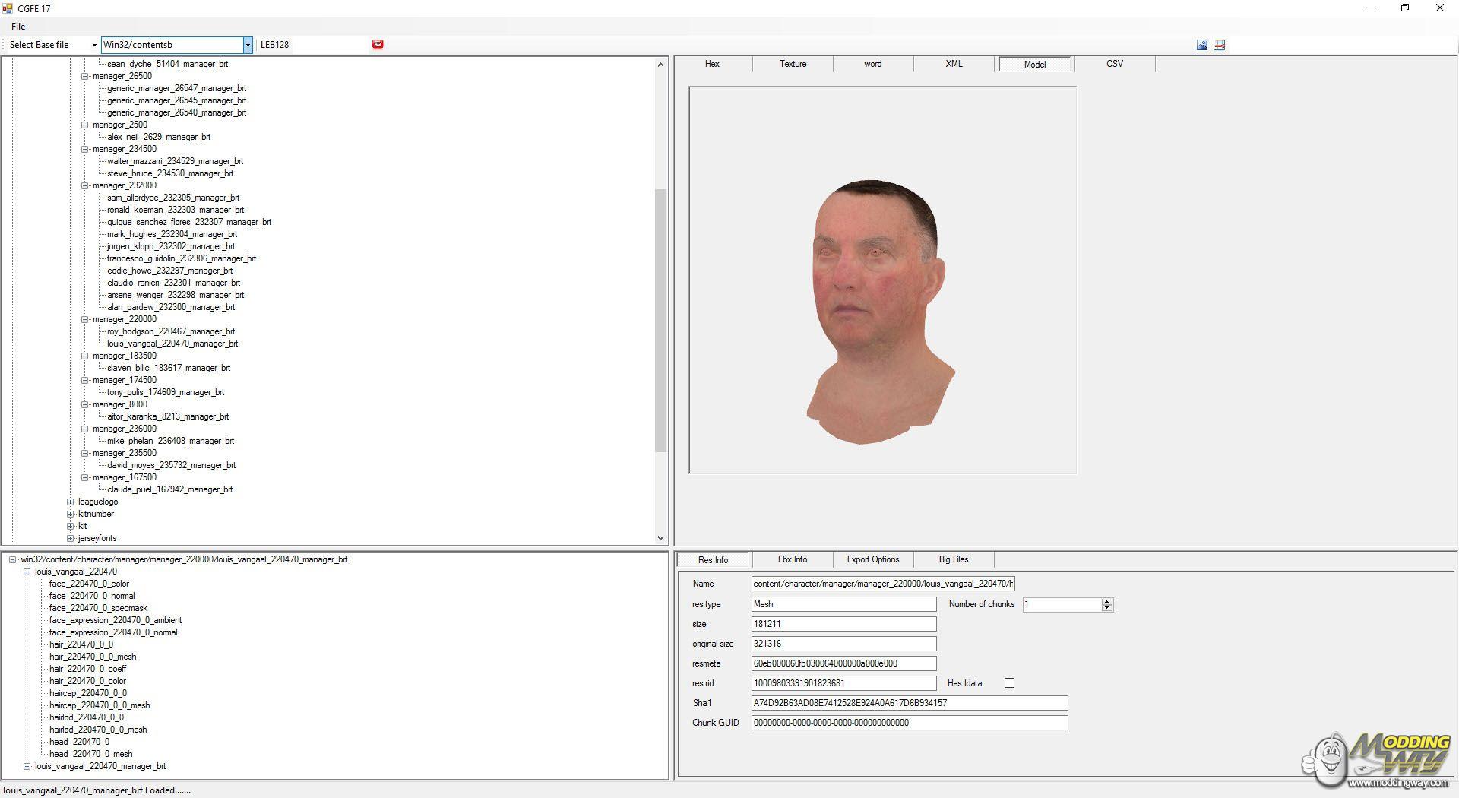Click the red icon beside LEB128 field
Image resolution: width=1459 pixels, height=798 pixels.
click(x=378, y=44)
